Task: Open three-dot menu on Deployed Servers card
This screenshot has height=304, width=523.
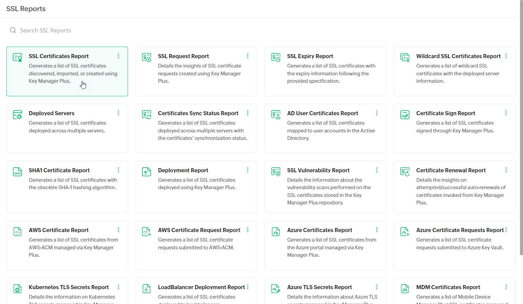Action: click(118, 113)
